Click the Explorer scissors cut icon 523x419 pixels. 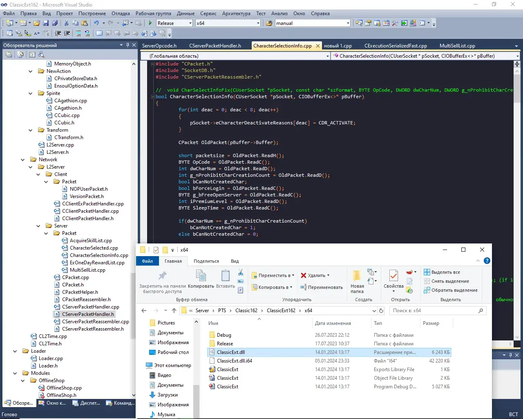241,273
